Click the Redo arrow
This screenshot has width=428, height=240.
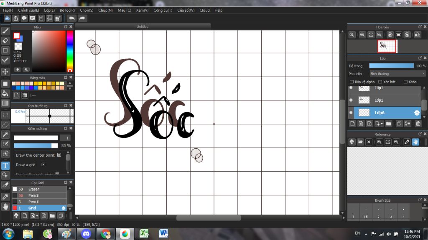point(82,18)
